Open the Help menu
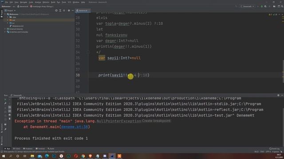284x159 pixels. pos(83,2)
